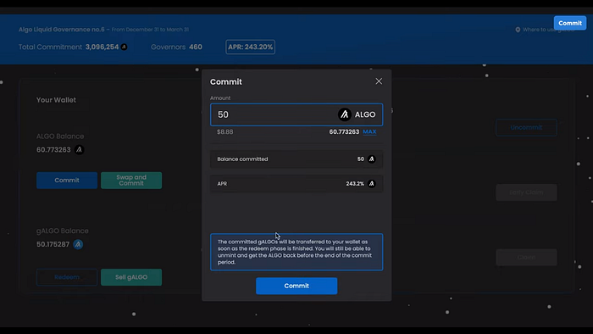This screenshot has width=593, height=334.
Task: Click the gALGO transfer info notice box
Action: coord(296,252)
